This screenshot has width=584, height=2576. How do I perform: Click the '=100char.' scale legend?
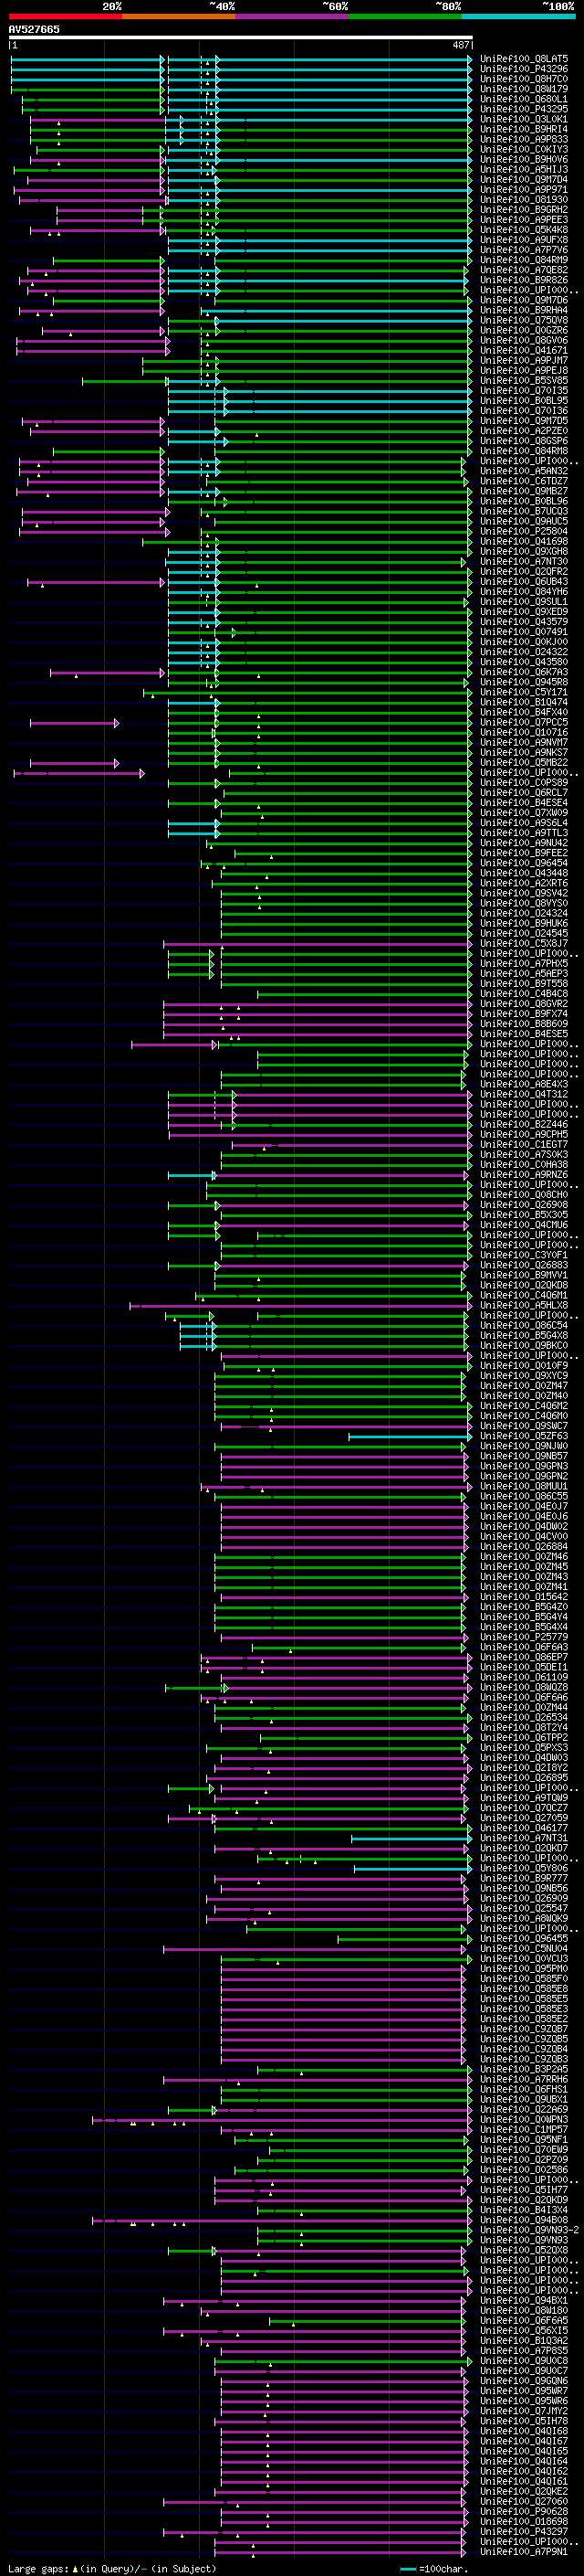444,2569
